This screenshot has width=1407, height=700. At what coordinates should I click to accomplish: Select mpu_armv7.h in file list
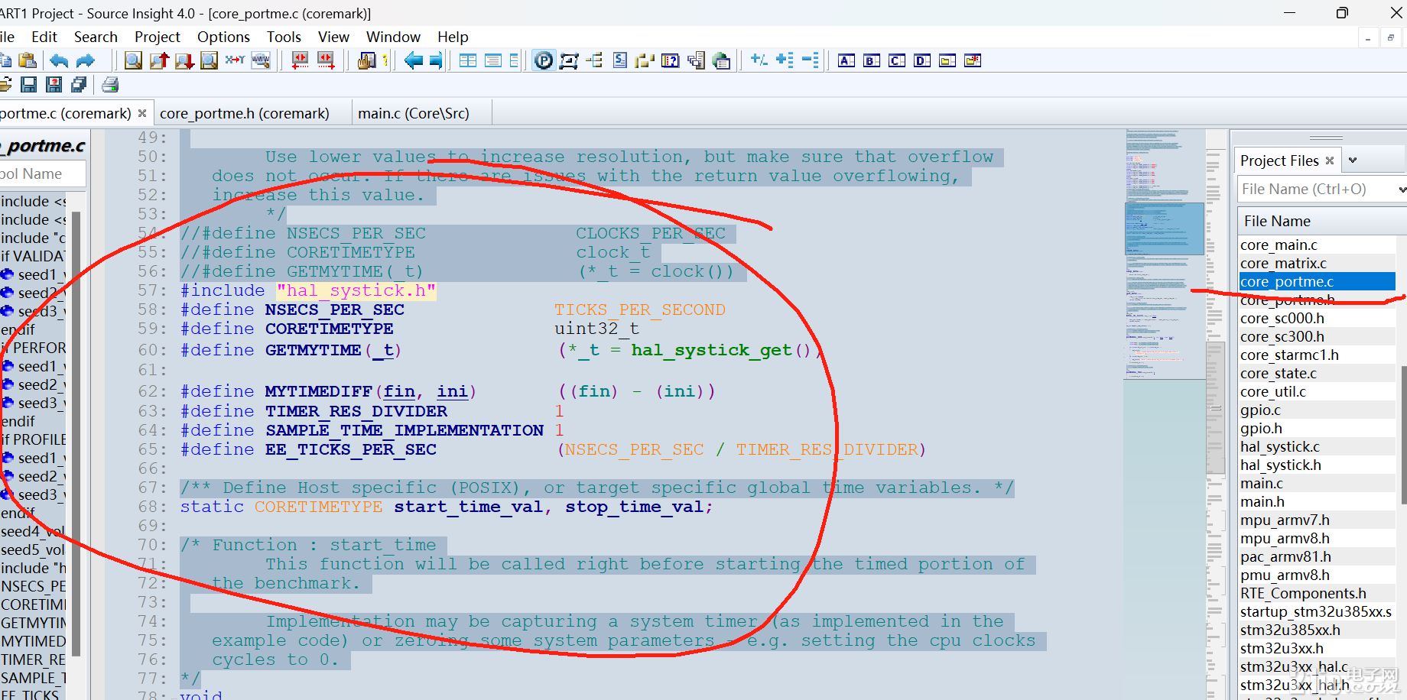1317,520
